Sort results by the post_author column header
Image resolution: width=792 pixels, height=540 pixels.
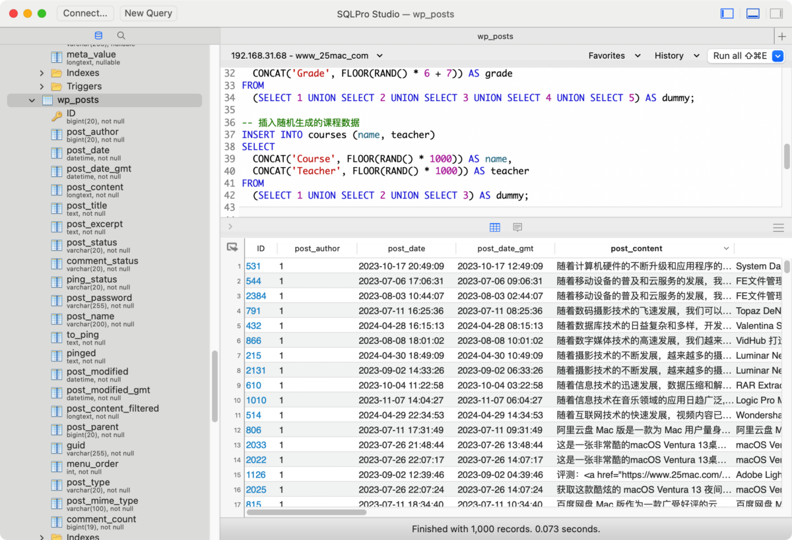[317, 249]
